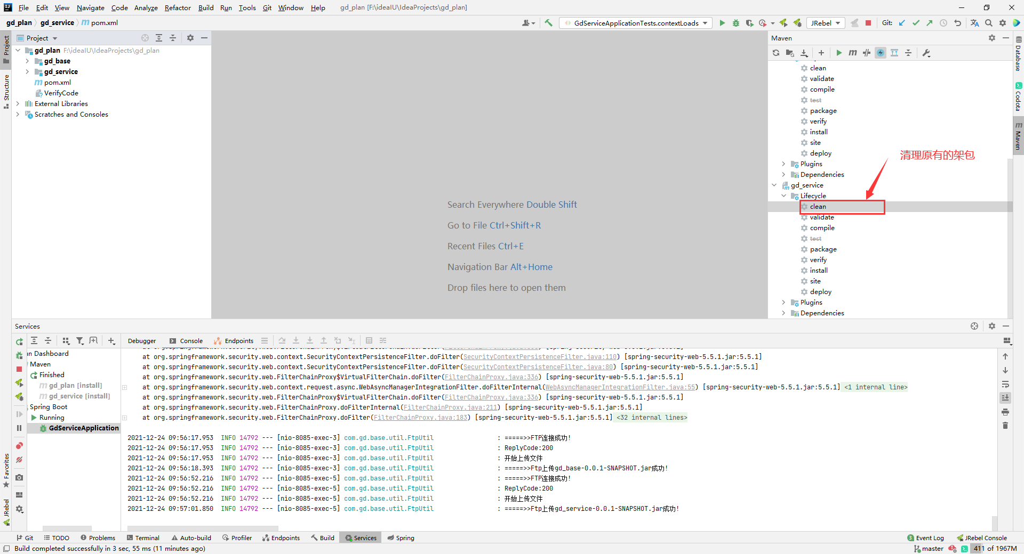The height and width of the screenshot is (554, 1024).
Task: Rollback changes with the undo arrow icon
Action: (957, 23)
